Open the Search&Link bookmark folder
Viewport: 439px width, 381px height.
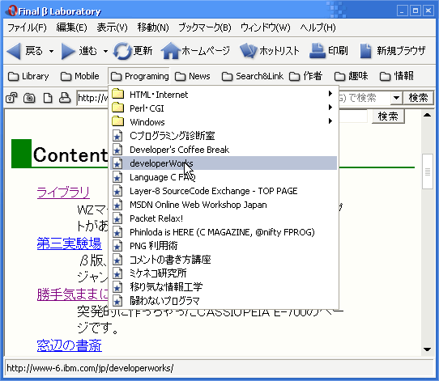pyautogui.click(x=252, y=76)
